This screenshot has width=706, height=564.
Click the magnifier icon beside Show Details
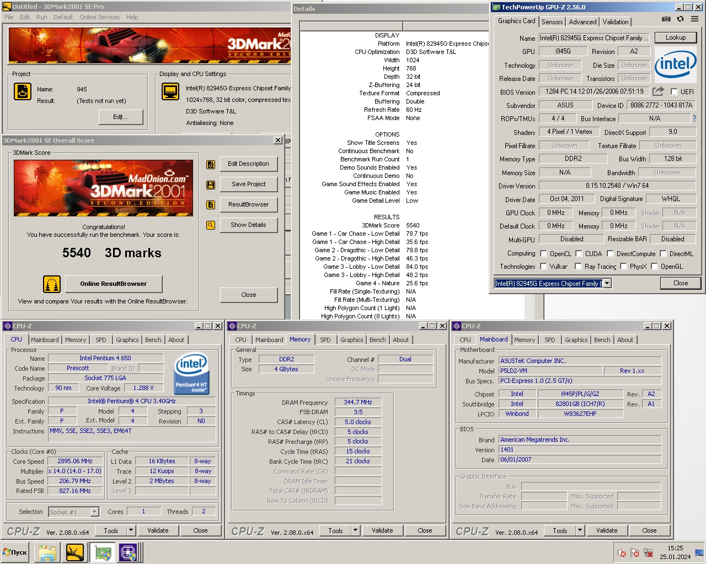point(211,225)
